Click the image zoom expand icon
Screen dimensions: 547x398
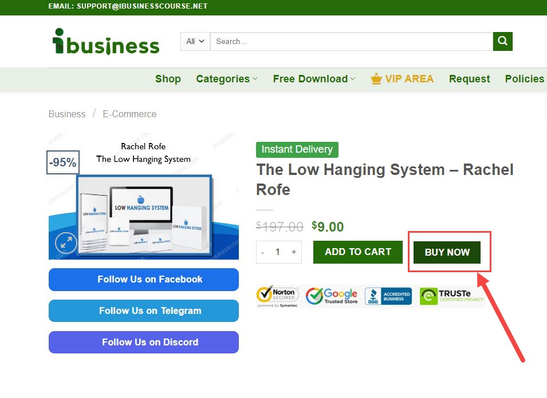(66, 243)
